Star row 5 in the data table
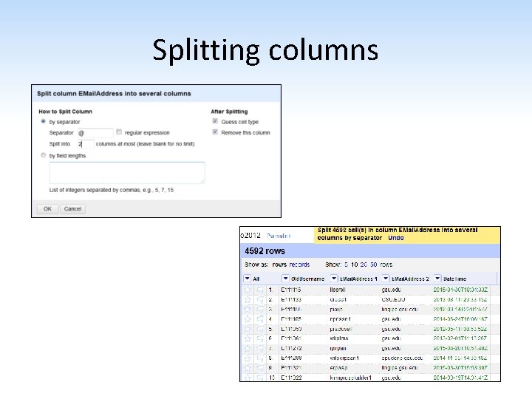This screenshot has width=532, height=399. coord(248,329)
